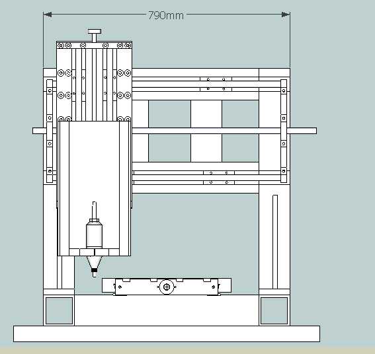This screenshot has height=354, width=375.
Task: Select the left square base foot tube
Action: pos(59,310)
